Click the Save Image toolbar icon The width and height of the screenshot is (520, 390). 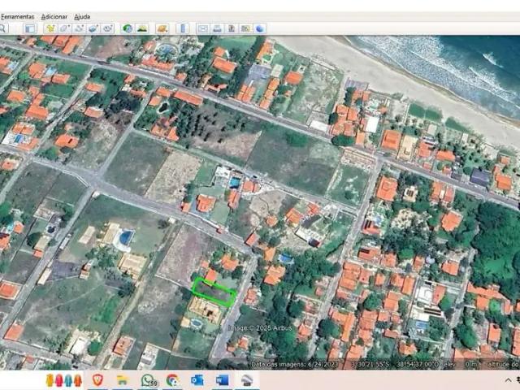pos(232,28)
